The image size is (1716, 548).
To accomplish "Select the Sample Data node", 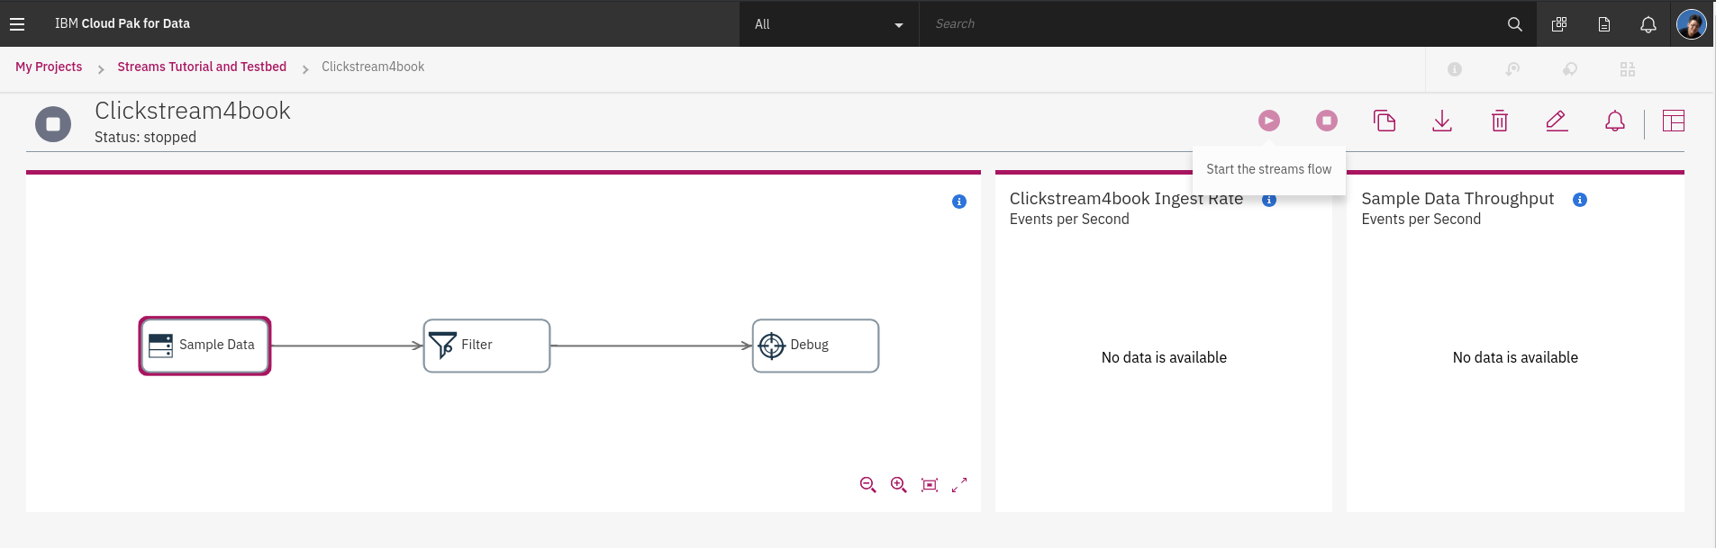I will 205,346.
